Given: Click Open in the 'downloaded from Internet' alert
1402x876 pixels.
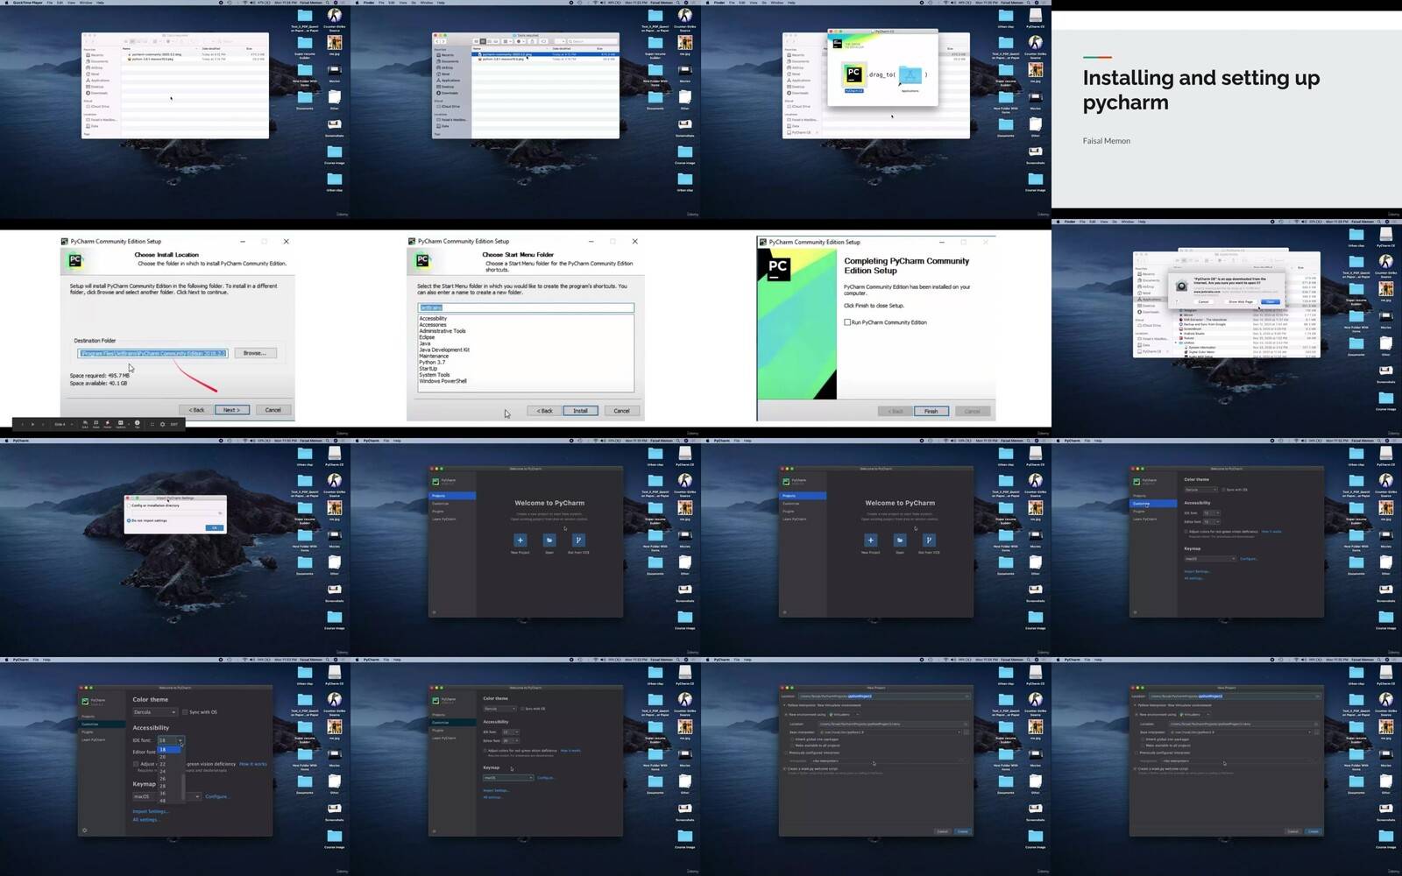Looking at the screenshot, I should 1270,301.
